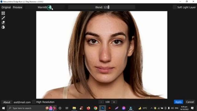The height and width of the screenshot is (111, 197).
Task: Show hidden system tray icons
Action: pyautogui.click(x=151, y=108)
